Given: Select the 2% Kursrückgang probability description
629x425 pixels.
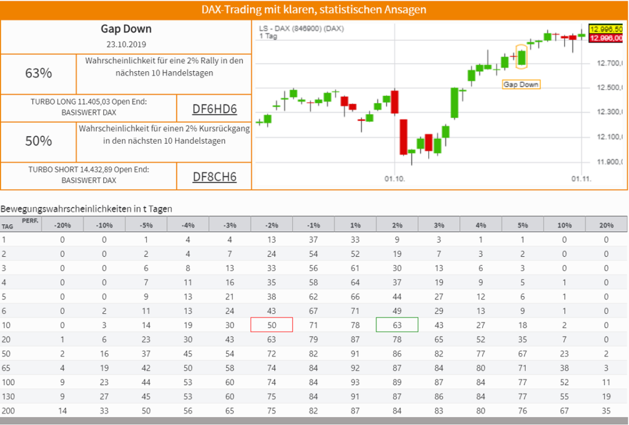Looking at the screenshot, I should click(164, 135).
